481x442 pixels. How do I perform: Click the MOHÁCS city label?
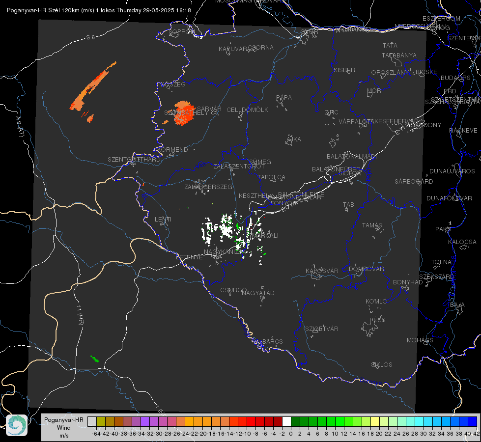point(420,340)
